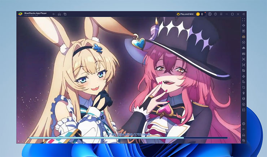Click the circular sync icon in sidebar
The width and height of the screenshot is (267, 157).
pos(244,42)
